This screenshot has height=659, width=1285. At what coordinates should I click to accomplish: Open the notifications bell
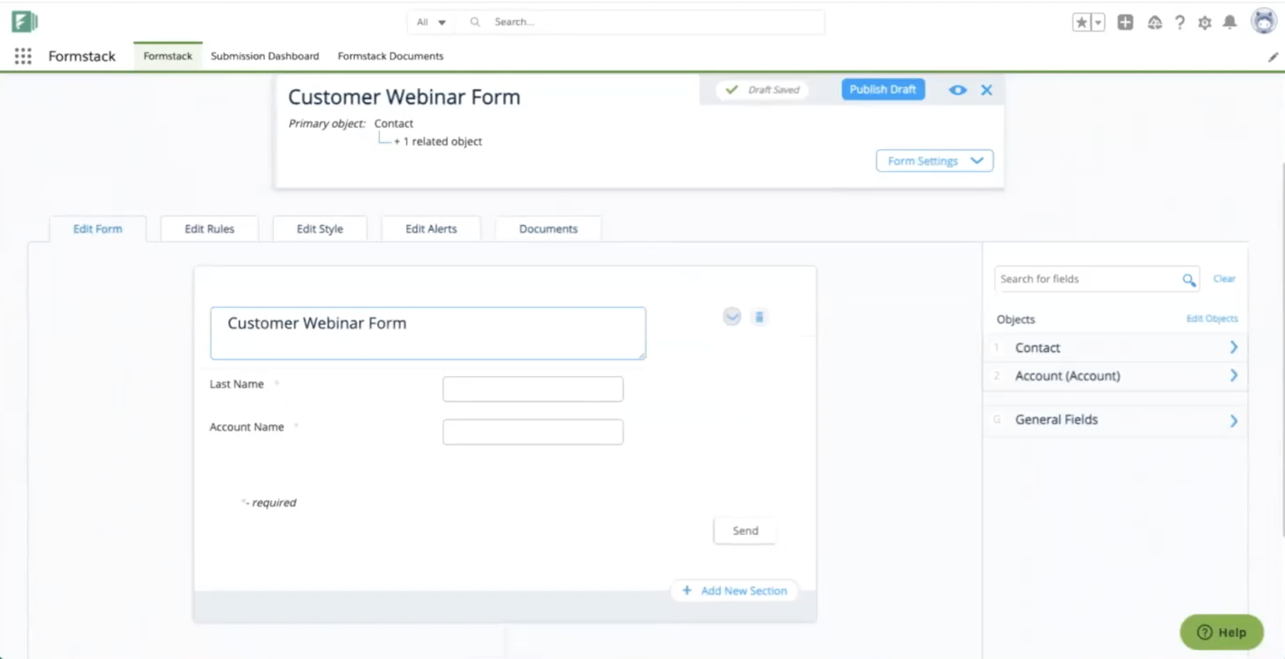(1230, 23)
